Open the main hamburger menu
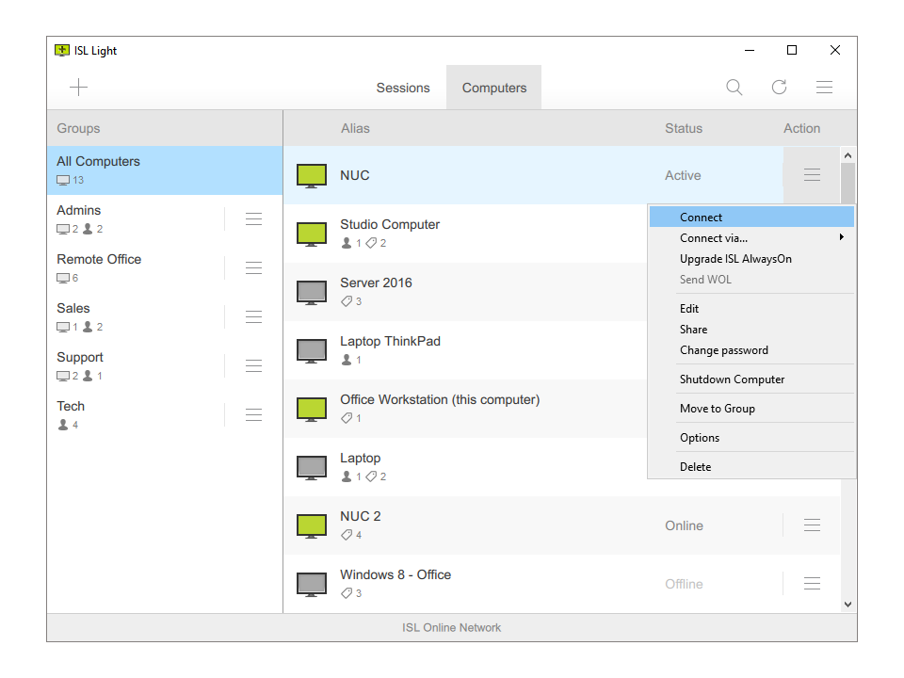This screenshot has height=678, width=904. pos(824,87)
